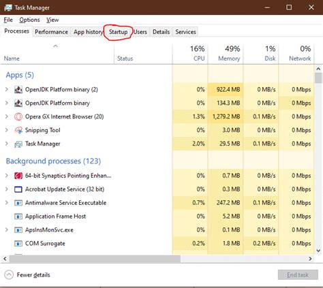Expand the ApsInsMonSvc.exe row

tap(7, 230)
